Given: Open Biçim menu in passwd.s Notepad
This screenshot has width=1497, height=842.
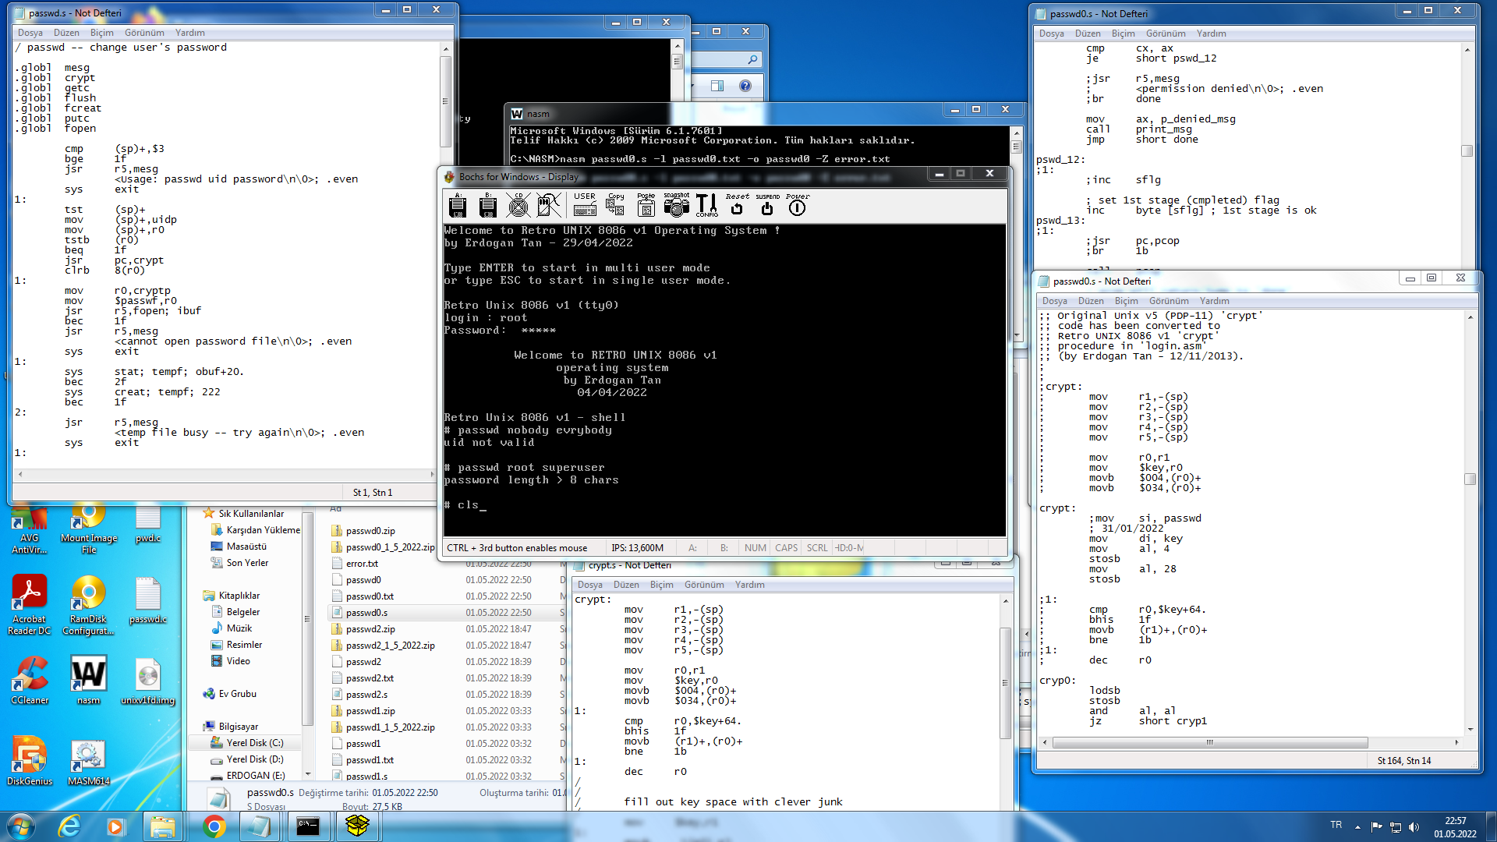Looking at the screenshot, I should pyautogui.click(x=101, y=33).
